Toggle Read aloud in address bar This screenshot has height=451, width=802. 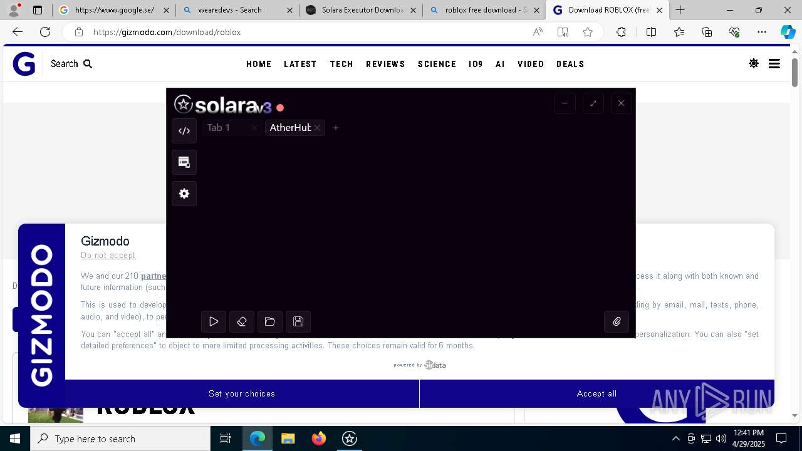click(x=538, y=32)
